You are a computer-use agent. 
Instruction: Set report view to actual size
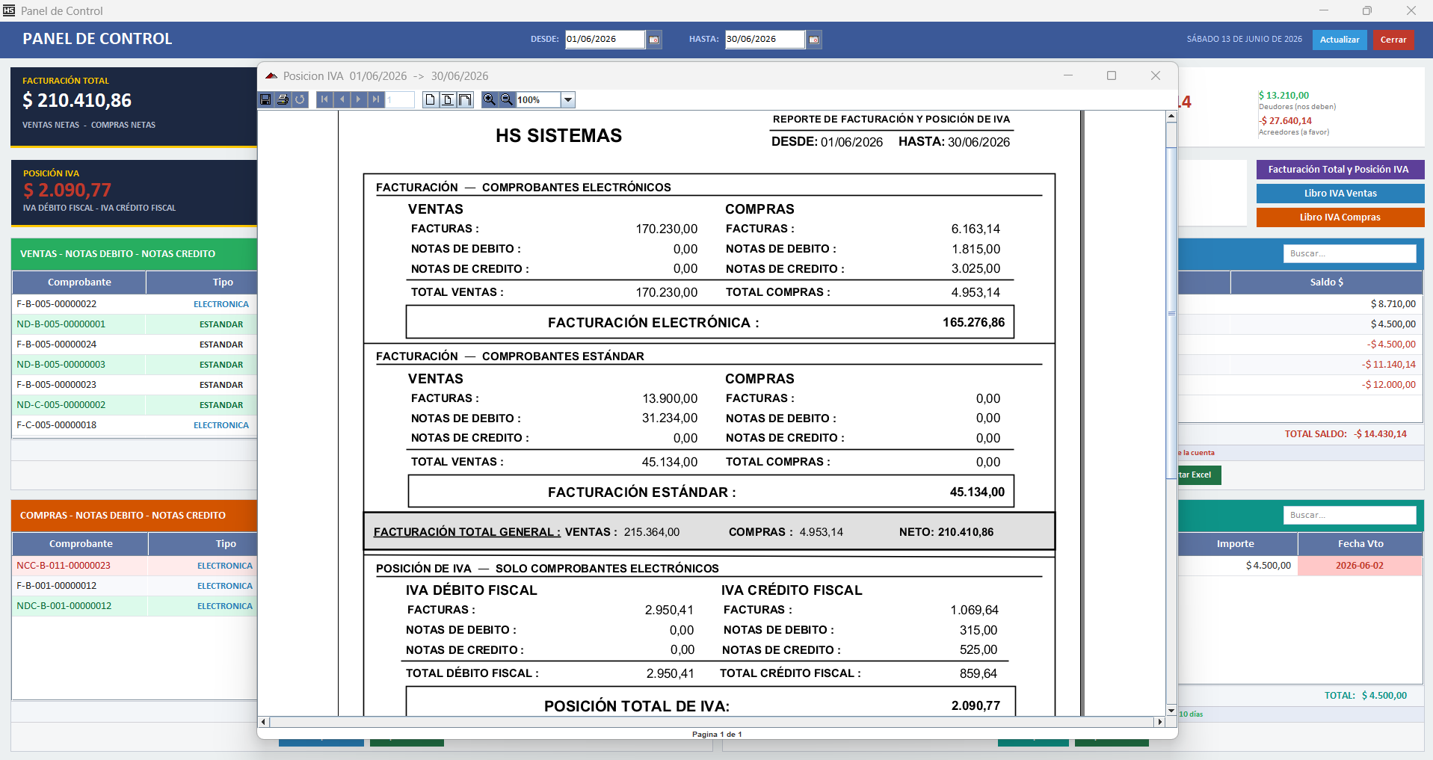pyautogui.click(x=430, y=99)
